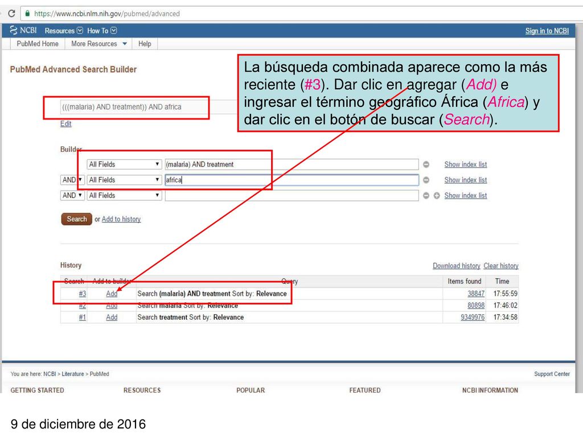
Task: Change AND operator on the africa row
Action: 72,180
